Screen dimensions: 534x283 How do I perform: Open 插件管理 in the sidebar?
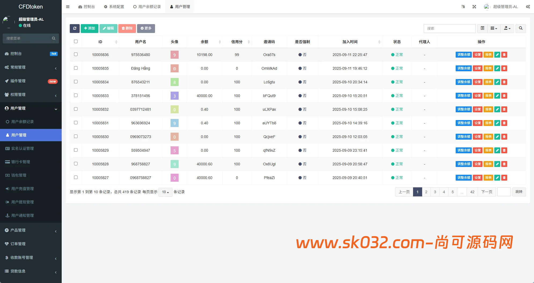[31, 81]
